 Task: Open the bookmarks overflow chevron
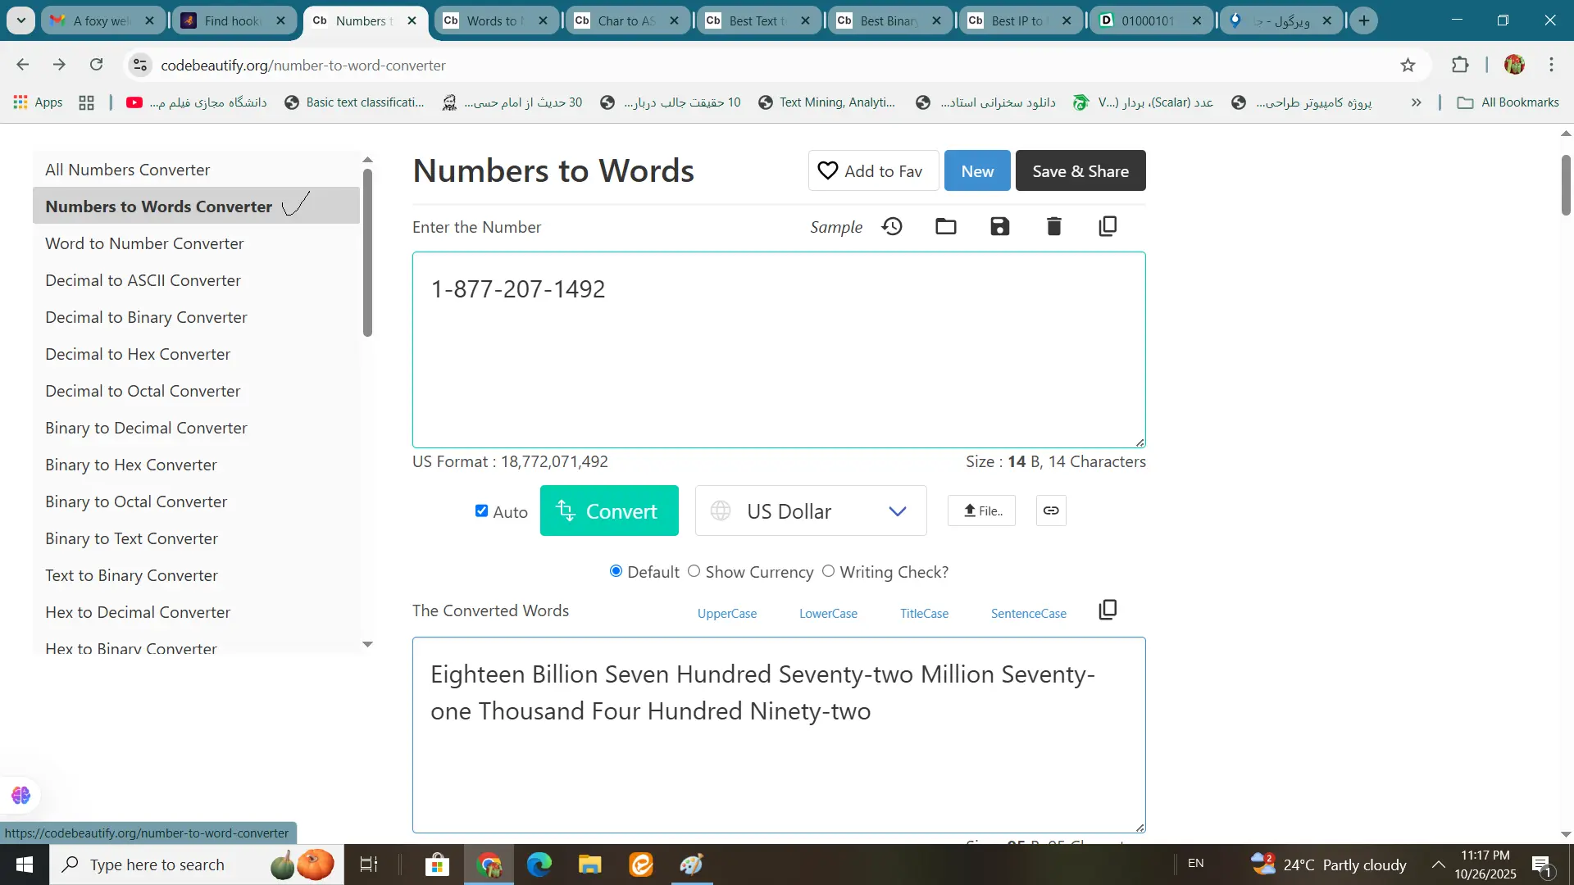tap(1416, 102)
